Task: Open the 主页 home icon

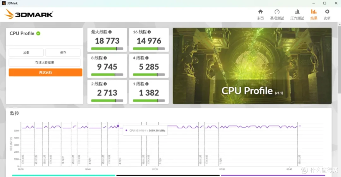Action: (x=260, y=12)
